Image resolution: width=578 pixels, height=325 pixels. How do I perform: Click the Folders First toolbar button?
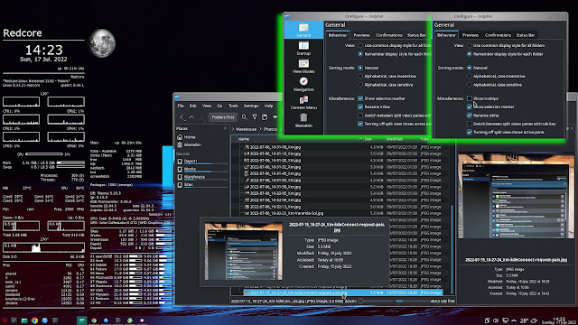click(223, 117)
